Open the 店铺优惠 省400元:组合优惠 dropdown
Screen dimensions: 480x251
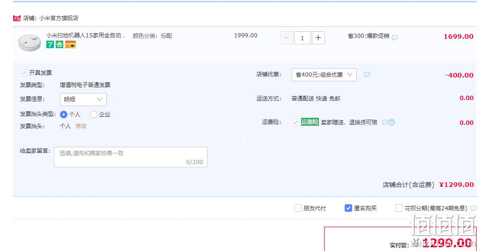click(x=324, y=75)
